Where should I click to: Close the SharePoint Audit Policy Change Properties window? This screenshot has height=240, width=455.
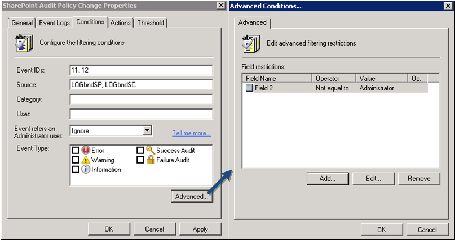pyautogui.click(x=221, y=6)
